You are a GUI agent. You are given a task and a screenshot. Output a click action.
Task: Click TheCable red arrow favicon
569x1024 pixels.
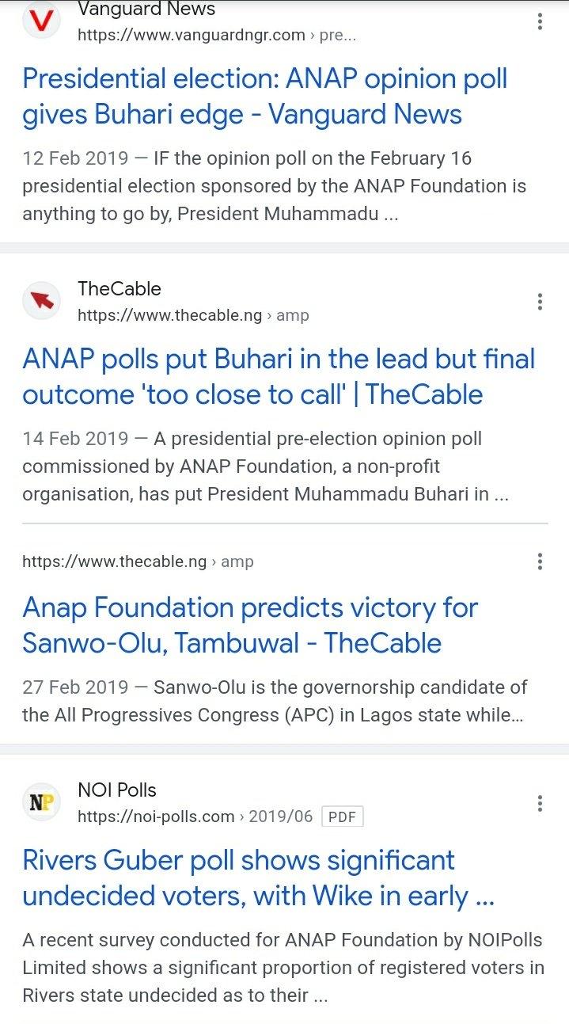41,301
